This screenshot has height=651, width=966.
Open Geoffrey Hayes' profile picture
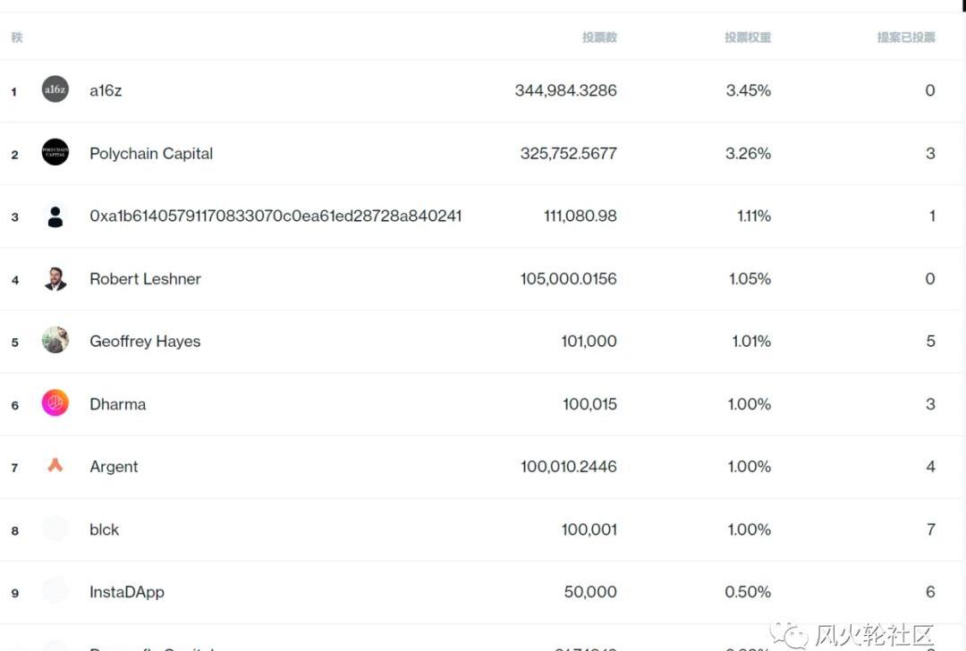pos(55,340)
